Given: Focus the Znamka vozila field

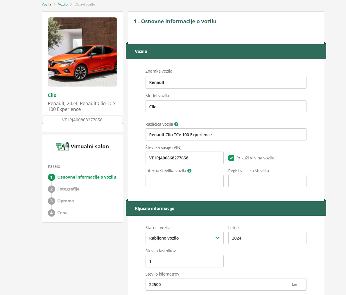Looking at the screenshot, I should coord(226,82).
